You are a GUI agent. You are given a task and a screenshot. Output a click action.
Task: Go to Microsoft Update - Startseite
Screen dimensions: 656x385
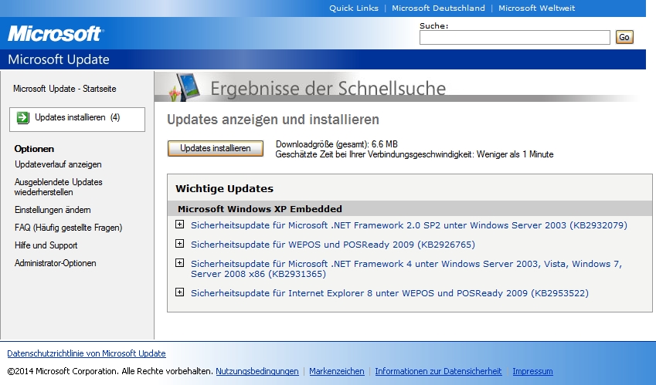(64, 89)
